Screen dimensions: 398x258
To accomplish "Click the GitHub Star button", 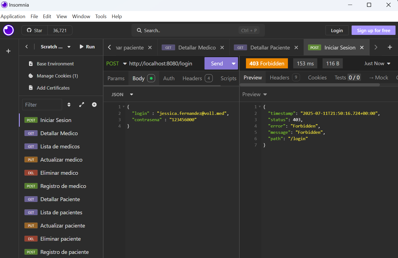I will [35, 30].
